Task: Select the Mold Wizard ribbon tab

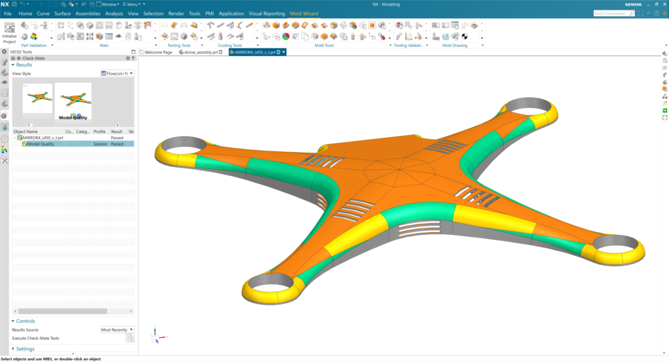Action: pyautogui.click(x=304, y=14)
